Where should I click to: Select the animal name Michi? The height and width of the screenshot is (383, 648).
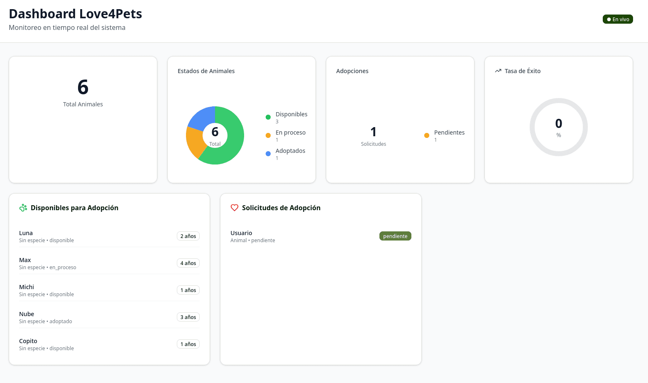coord(27,287)
